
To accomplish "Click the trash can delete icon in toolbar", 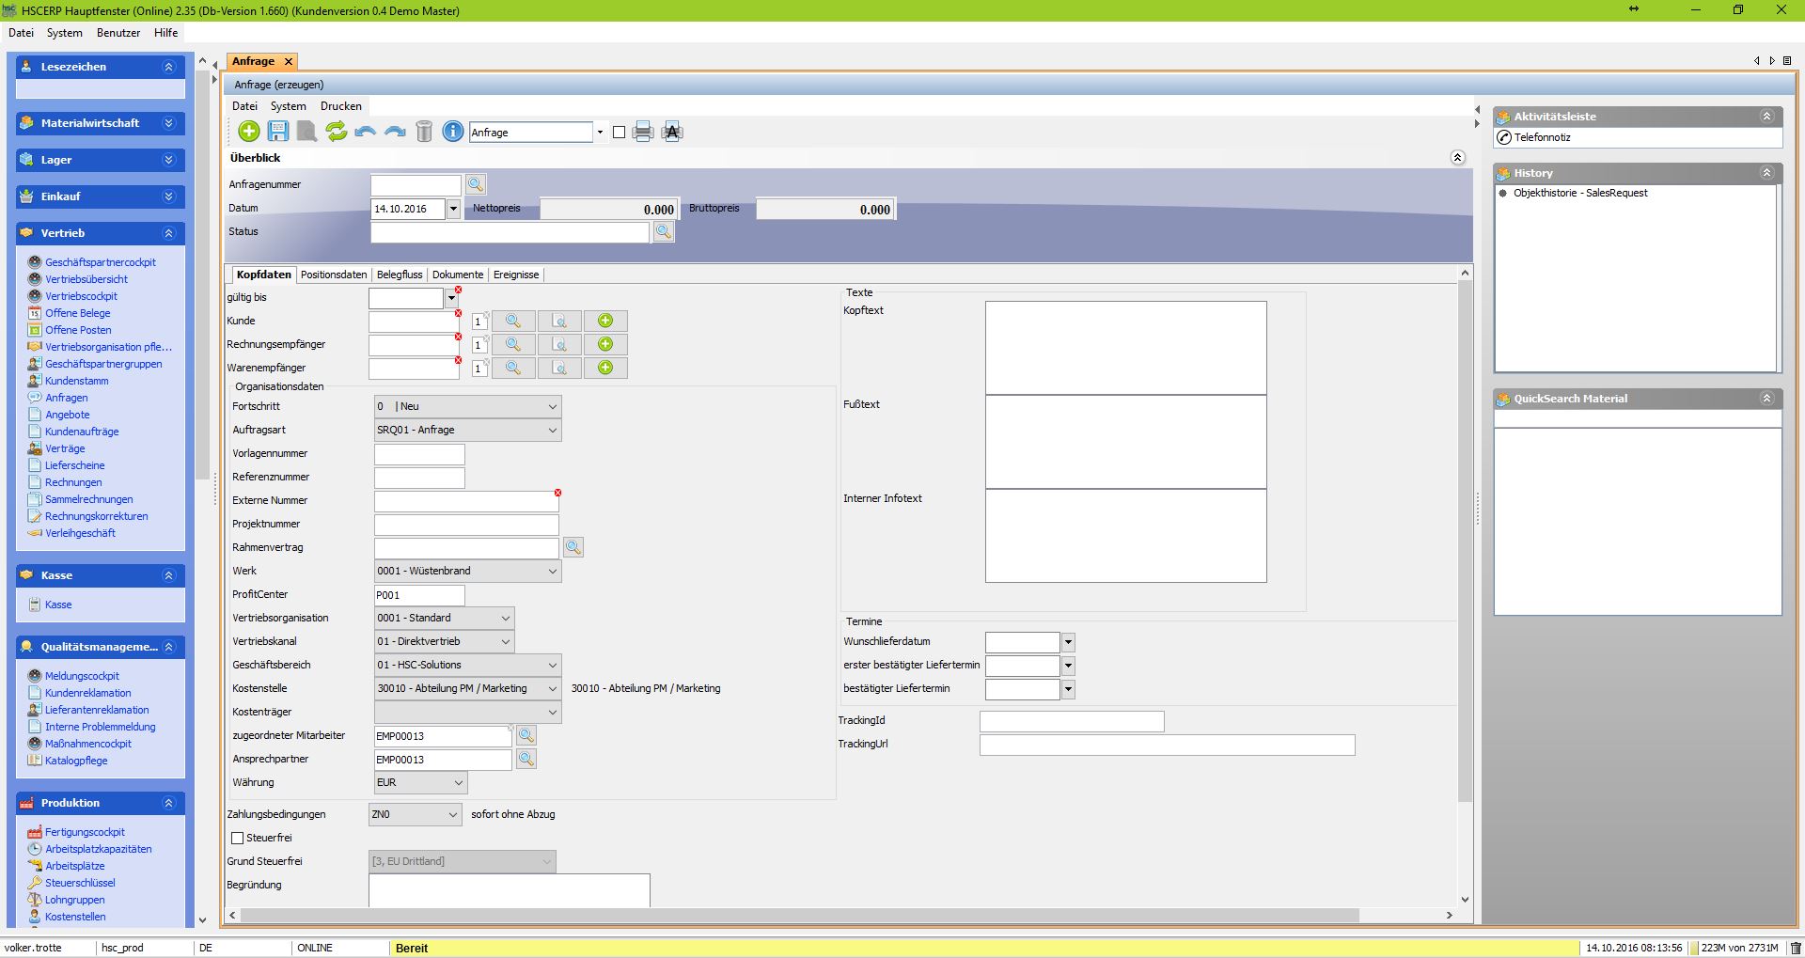I will [x=424, y=132].
